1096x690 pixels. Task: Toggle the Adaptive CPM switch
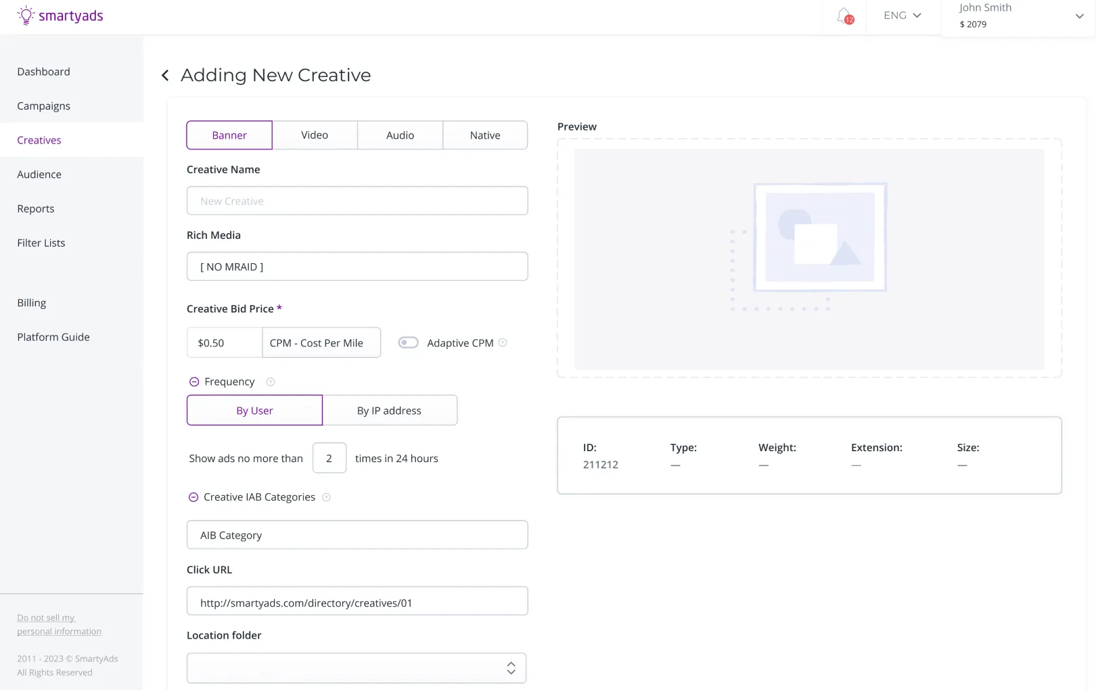(x=408, y=343)
